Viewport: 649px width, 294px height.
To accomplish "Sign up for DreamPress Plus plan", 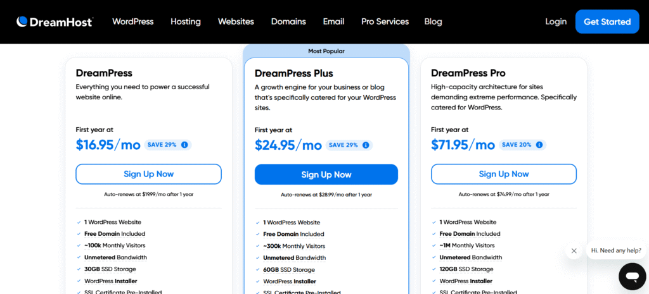I will pyautogui.click(x=326, y=175).
